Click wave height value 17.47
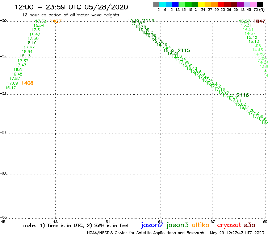 [x=21, y=65]
